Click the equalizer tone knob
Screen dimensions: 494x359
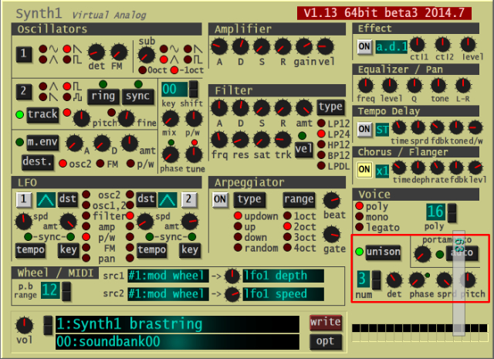tap(438, 86)
